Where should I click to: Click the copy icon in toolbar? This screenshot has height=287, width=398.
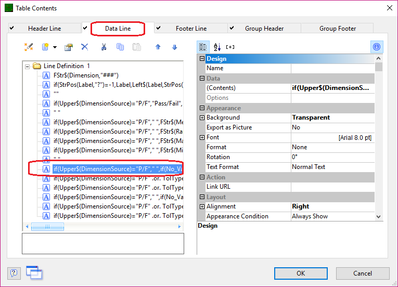120,47
